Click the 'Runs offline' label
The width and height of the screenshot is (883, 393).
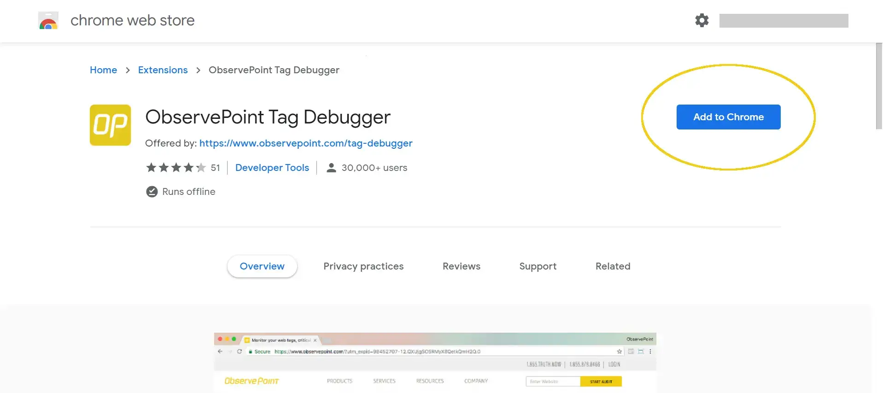(189, 192)
